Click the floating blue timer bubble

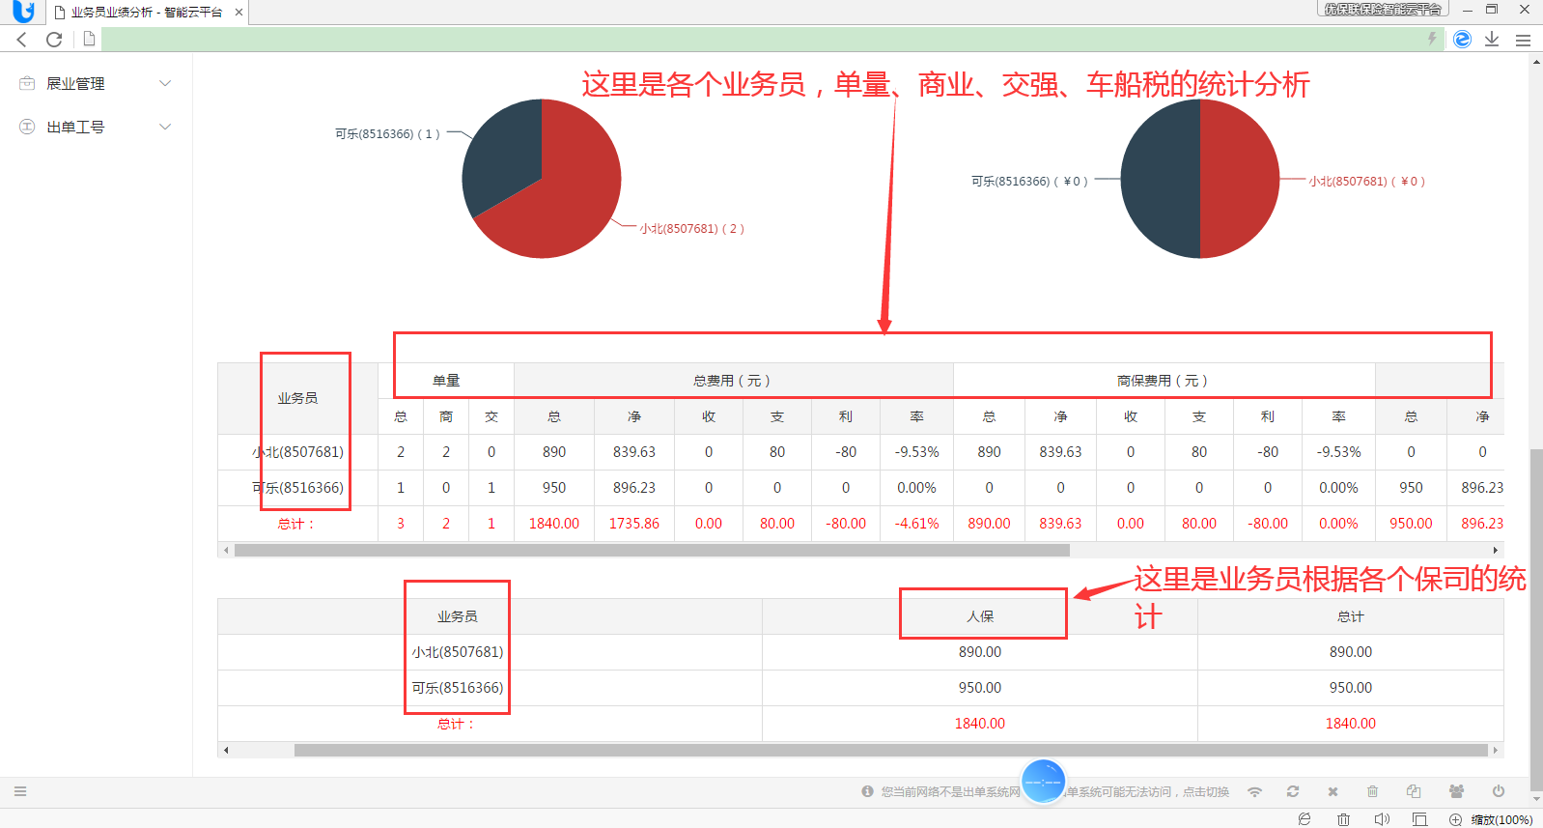(1043, 782)
